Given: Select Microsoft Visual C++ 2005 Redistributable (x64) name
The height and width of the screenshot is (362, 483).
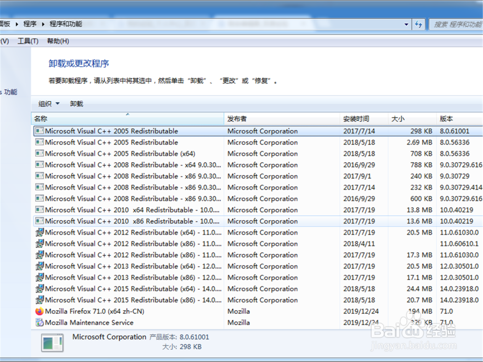Looking at the screenshot, I should 120,153.
